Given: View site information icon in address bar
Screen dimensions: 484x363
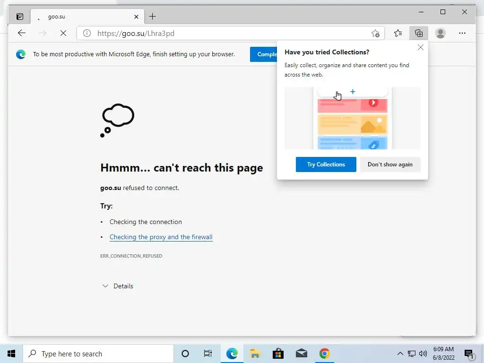Looking at the screenshot, I should pos(87,33).
